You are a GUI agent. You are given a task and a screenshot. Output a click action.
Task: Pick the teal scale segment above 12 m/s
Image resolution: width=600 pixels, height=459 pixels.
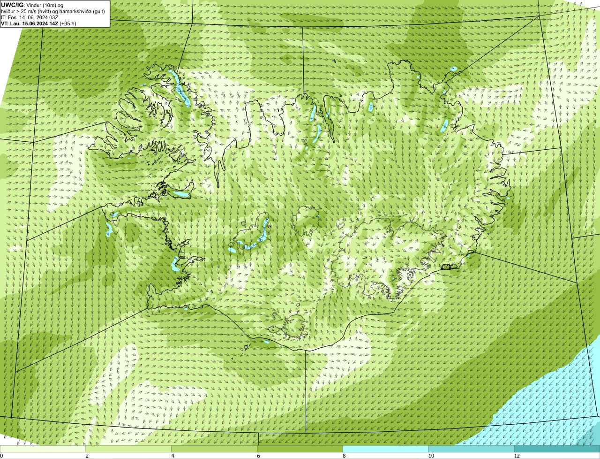point(557,449)
